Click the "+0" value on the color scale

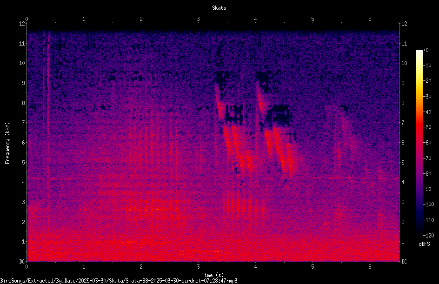pos(426,50)
